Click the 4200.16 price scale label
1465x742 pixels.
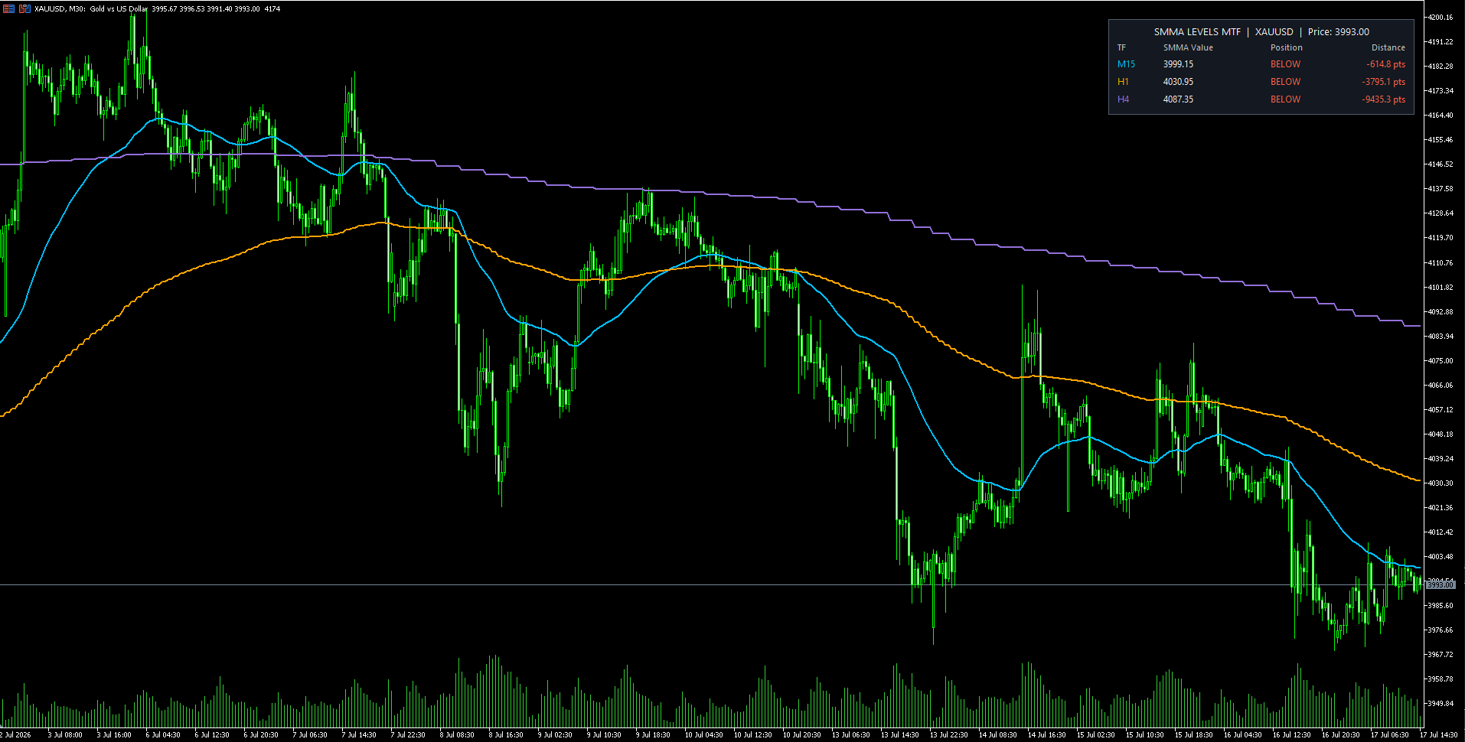[1441, 18]
